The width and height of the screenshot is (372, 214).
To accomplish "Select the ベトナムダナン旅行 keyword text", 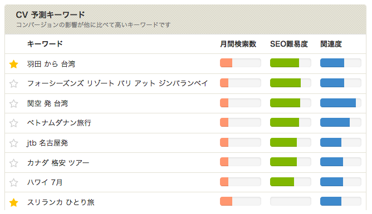I will (x=59, y=123).
